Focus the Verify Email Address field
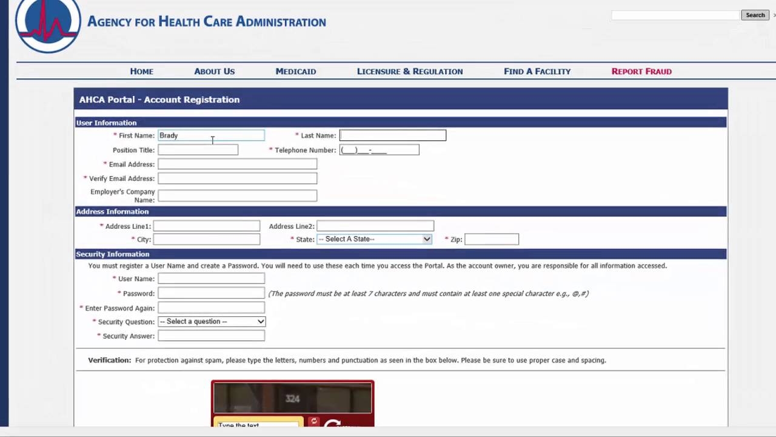This screenshot has height=437, width=776. (237, 178)
